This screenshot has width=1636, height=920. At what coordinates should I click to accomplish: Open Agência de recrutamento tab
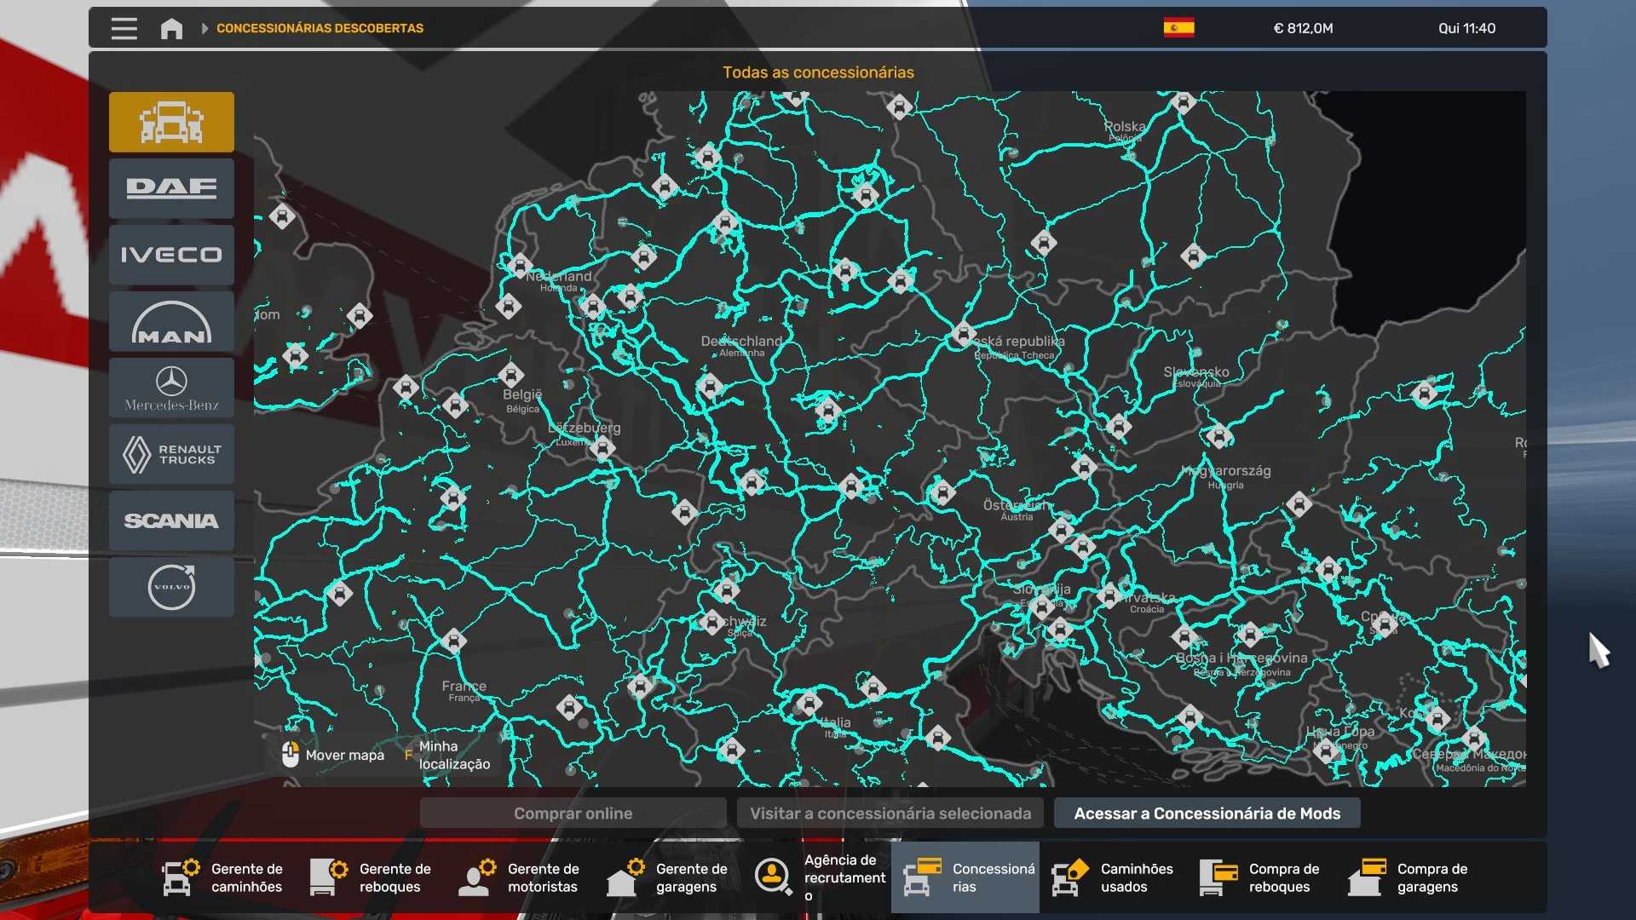point(818,877)
